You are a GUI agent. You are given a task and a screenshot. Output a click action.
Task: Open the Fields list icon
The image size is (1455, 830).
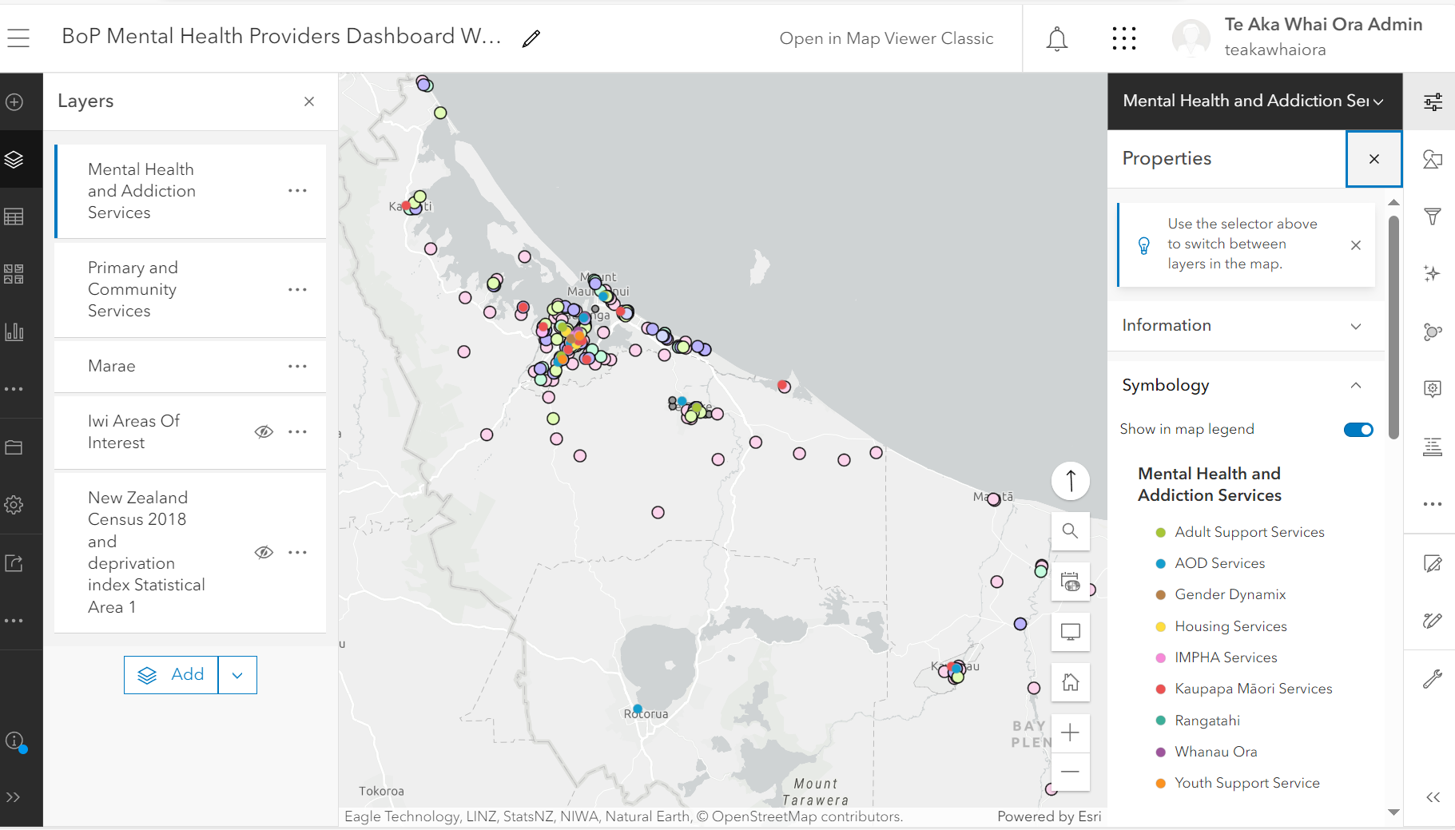(1433, 447)
